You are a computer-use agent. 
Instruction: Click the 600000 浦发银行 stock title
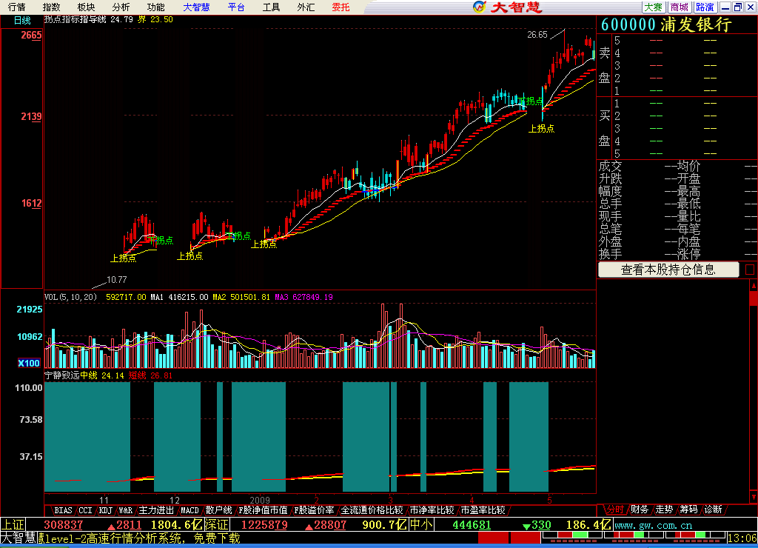pos(666,24)
